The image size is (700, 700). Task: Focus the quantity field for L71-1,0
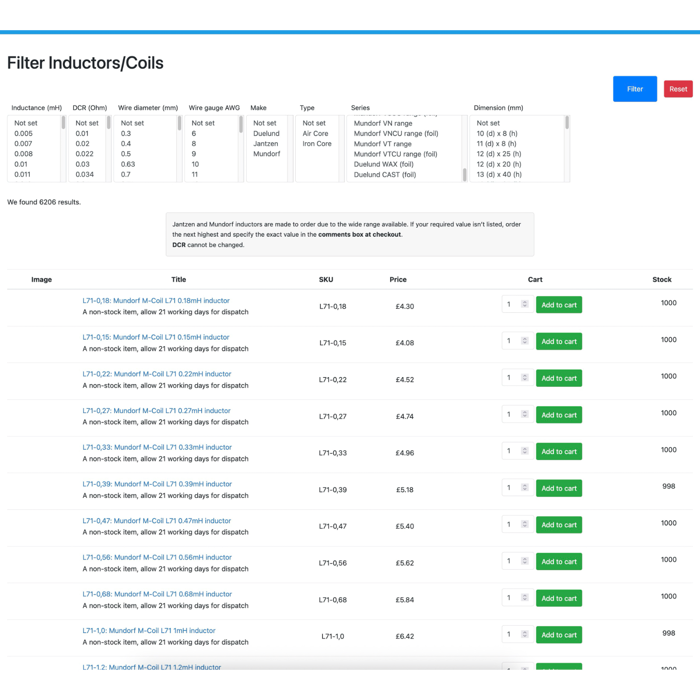(x=518, y=634)
